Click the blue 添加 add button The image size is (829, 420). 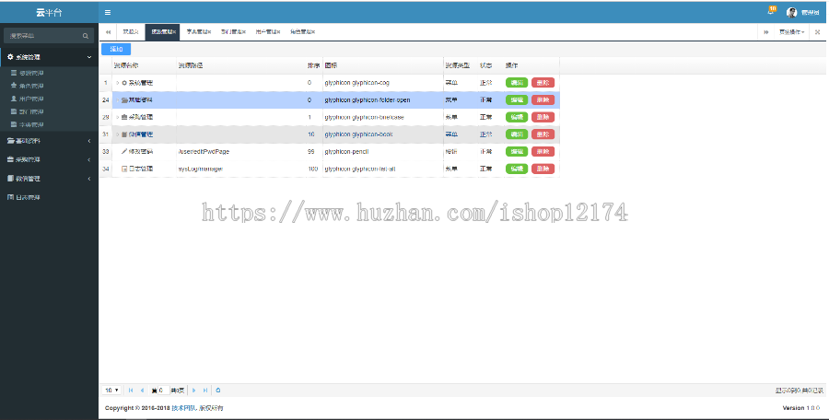[x=116, y=49]
